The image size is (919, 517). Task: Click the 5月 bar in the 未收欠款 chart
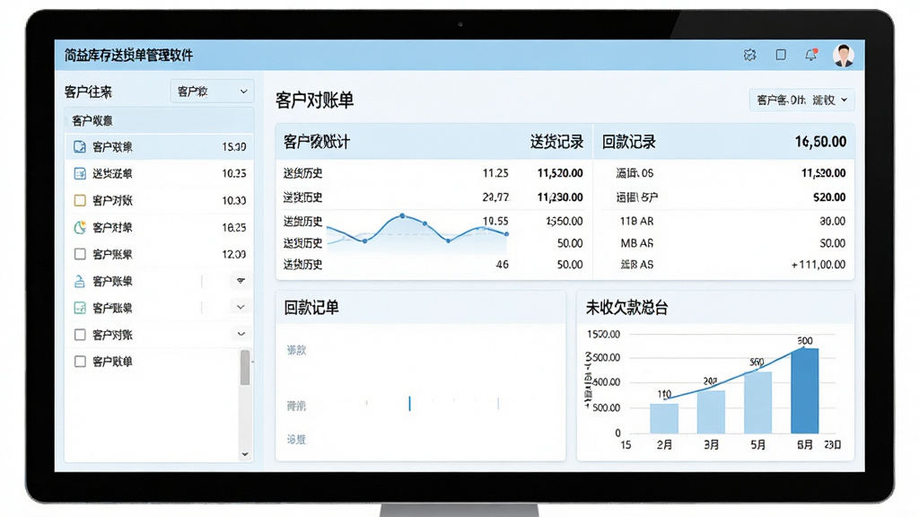(x=757, y=403)
